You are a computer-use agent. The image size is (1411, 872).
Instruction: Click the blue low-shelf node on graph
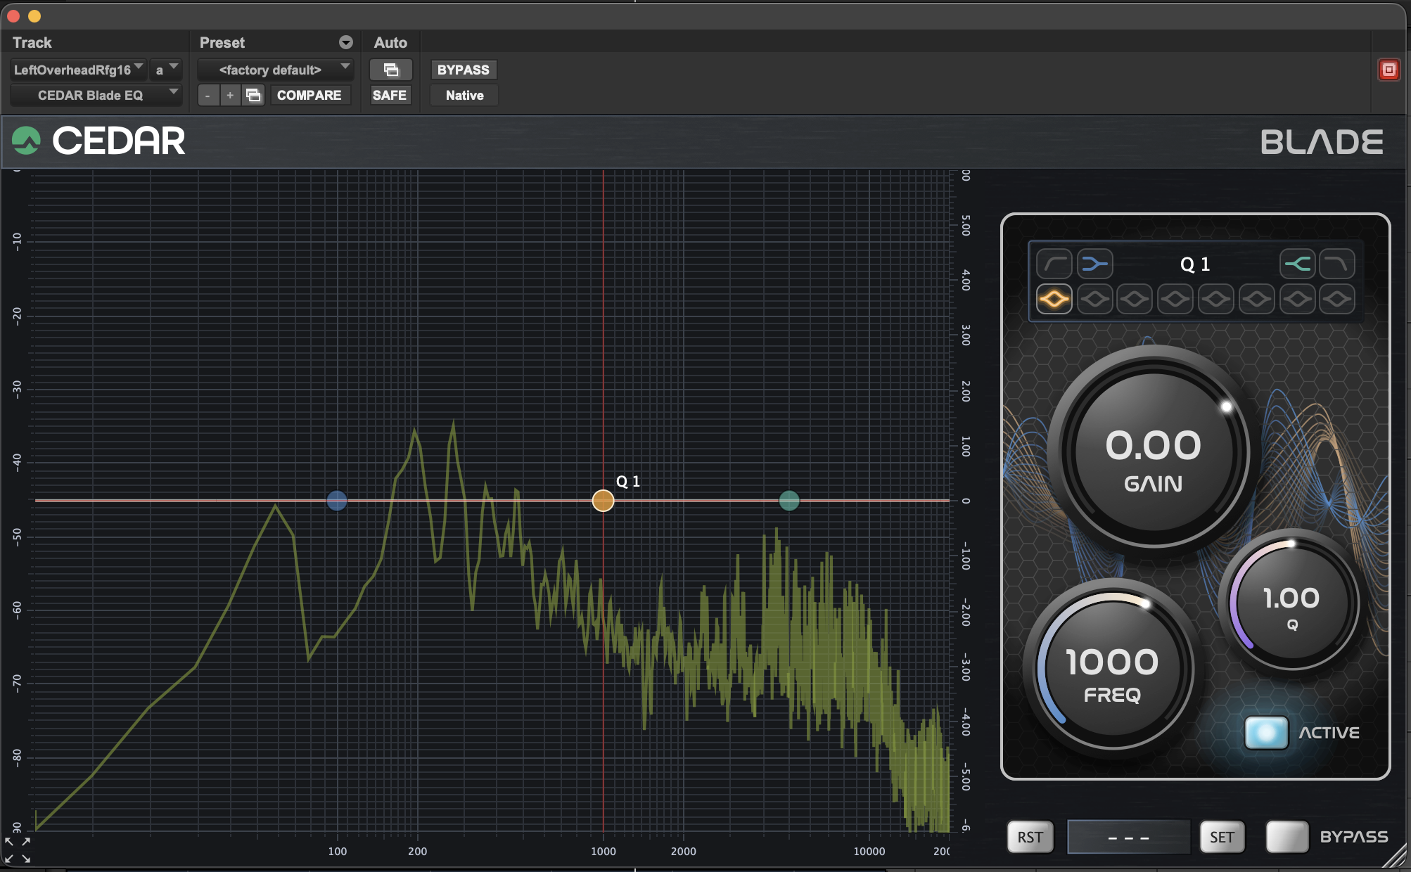[337, 501]
